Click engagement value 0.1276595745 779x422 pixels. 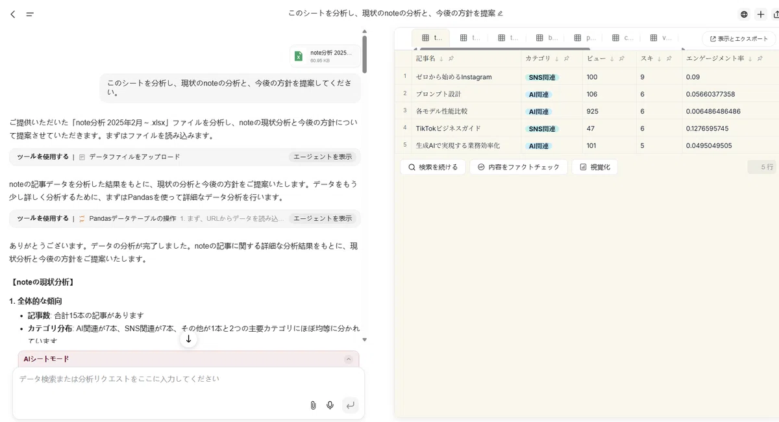pos(708,129)
